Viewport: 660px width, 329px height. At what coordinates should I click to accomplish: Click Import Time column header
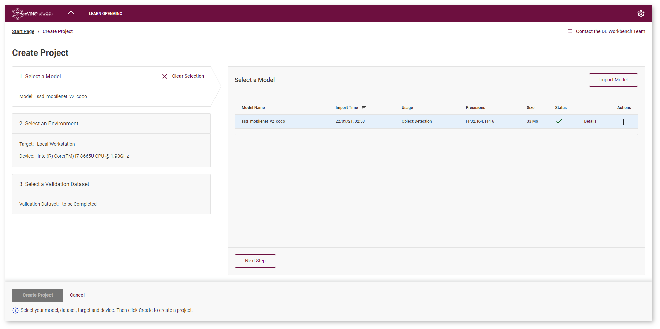coord(346,108)
